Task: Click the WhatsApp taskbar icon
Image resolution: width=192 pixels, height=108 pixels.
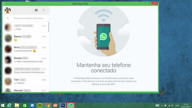Action: coord(71,105)
